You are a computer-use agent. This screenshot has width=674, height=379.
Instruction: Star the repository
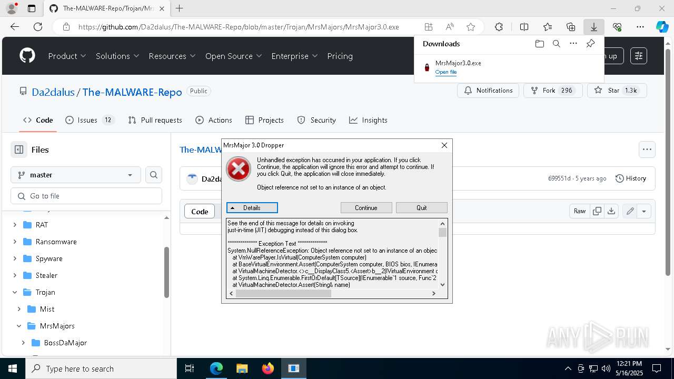[617, 91]
